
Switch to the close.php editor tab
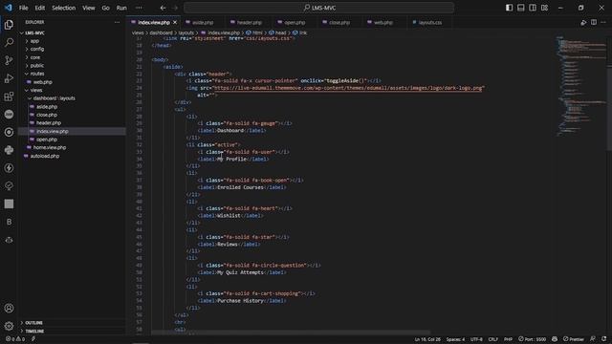339,23
